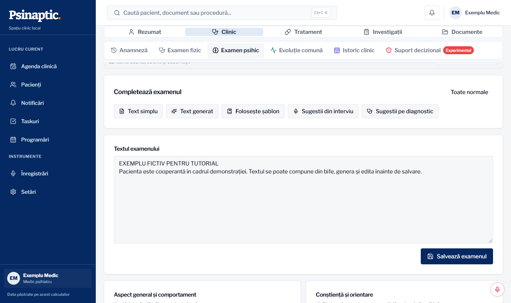The height and width of the screenshot is (303, 511).
Task: Click the Toate normale button
Action: (469, 92)
